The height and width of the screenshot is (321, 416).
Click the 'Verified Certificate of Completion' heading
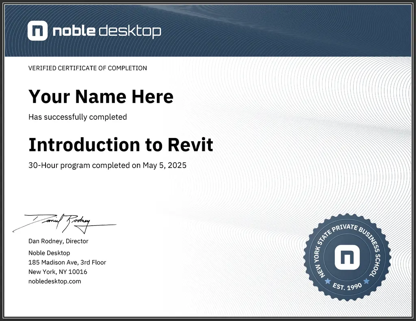88,68
